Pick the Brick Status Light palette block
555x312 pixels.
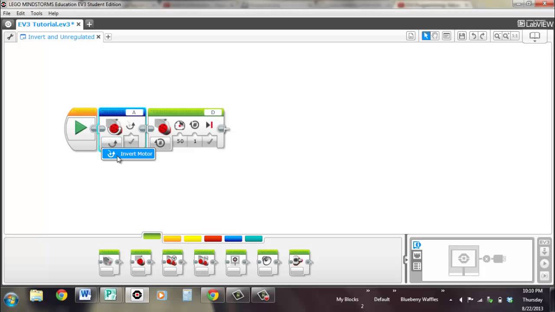pos(299,263)
